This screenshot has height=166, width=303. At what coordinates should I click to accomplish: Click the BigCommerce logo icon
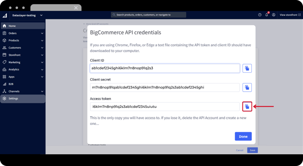click(5, 15)
